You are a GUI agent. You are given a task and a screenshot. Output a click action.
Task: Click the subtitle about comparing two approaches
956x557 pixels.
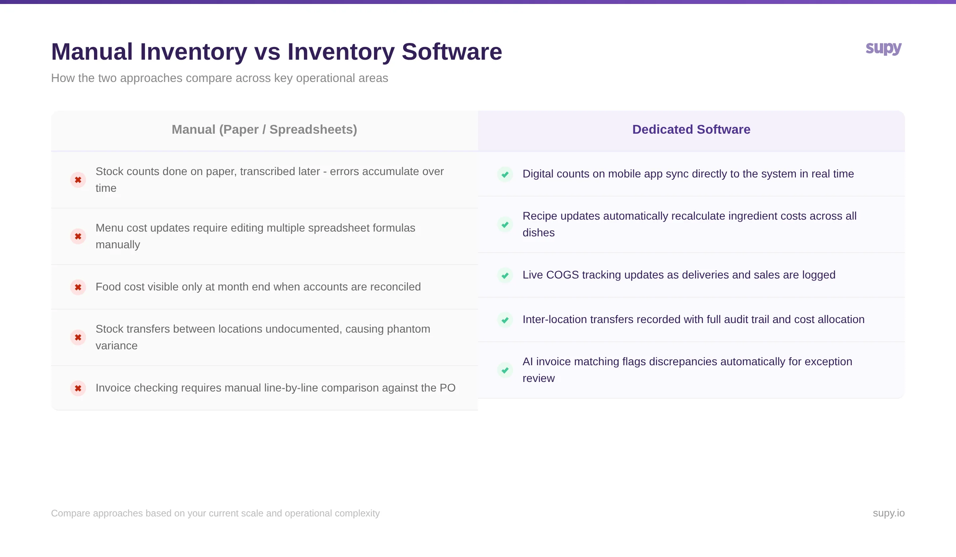pyautogui.click(x=219, y=78)
